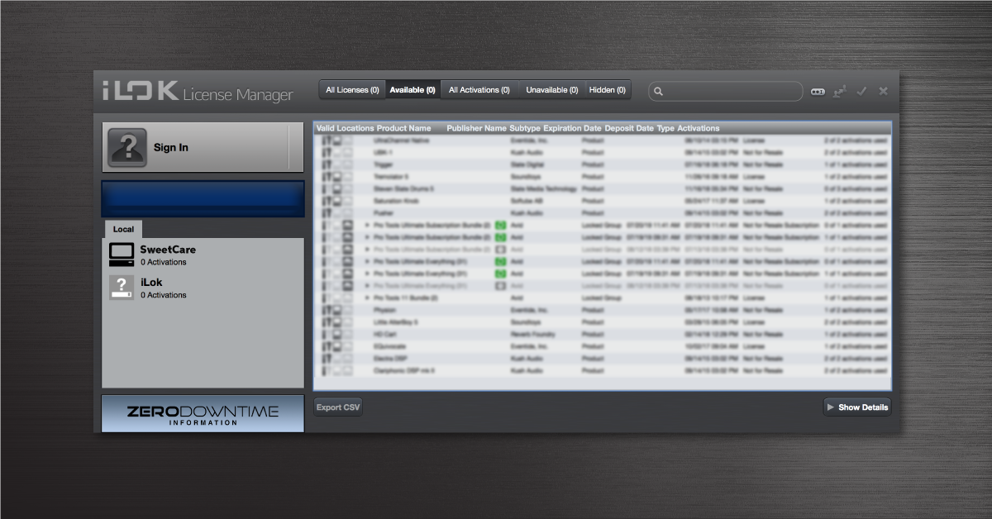992x519 pixels.
Task: Switch to the Available (0) tab
Action: click(413, 90)
